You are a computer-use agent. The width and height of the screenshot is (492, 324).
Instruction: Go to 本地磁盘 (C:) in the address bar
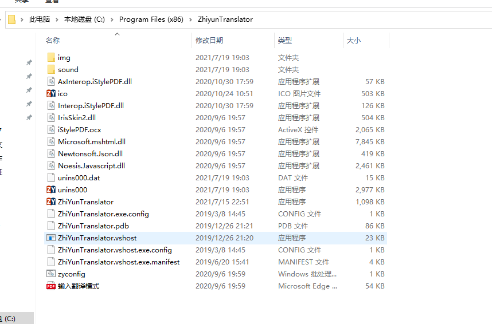pos(84,19)
